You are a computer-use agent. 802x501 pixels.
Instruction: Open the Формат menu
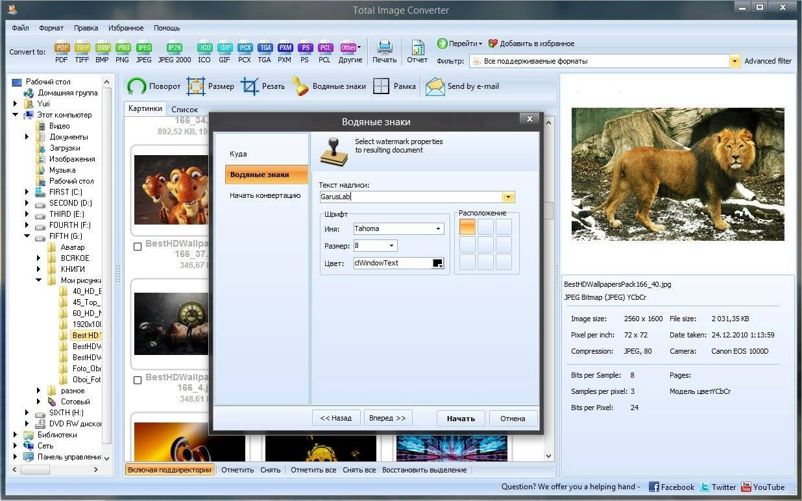coord(51,28)
